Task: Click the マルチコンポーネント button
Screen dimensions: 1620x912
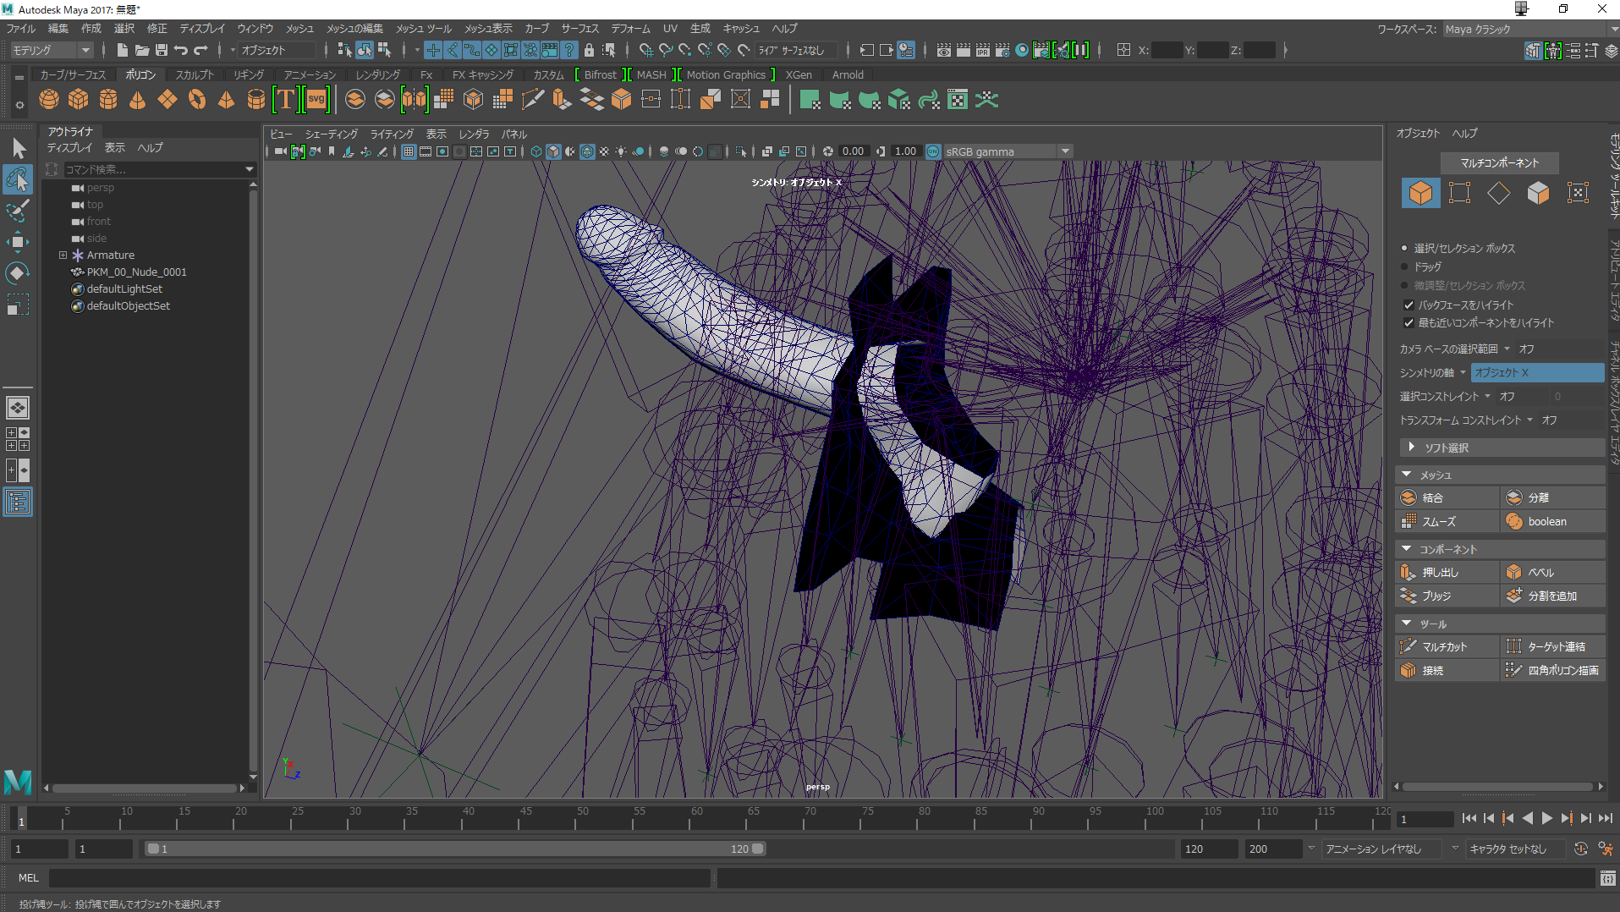Action: (1499, 162)
